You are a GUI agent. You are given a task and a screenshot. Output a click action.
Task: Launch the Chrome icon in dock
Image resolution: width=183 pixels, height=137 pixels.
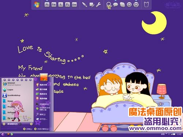[x=136, y=5]
